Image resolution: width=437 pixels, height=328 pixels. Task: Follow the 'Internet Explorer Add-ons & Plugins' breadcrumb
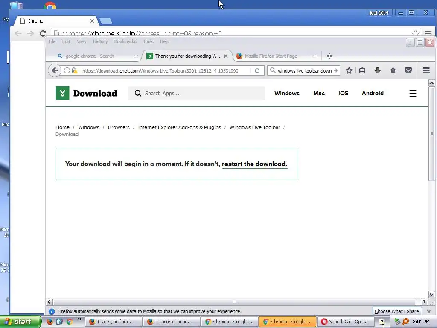click(x=180, y=127)
